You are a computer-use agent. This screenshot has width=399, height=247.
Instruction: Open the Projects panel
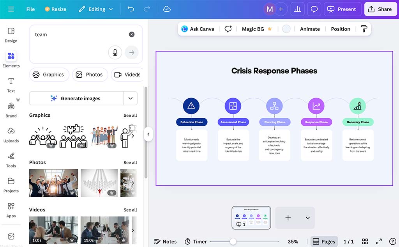coord(11,185)
